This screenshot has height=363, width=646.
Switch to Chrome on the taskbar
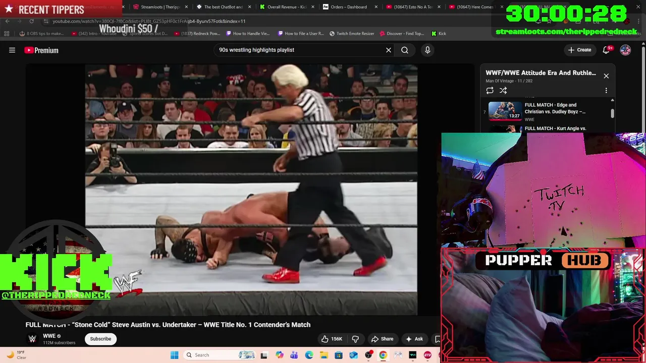[x=383, y=355]
